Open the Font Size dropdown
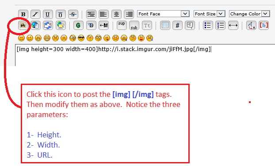 [x=210, y=14]
